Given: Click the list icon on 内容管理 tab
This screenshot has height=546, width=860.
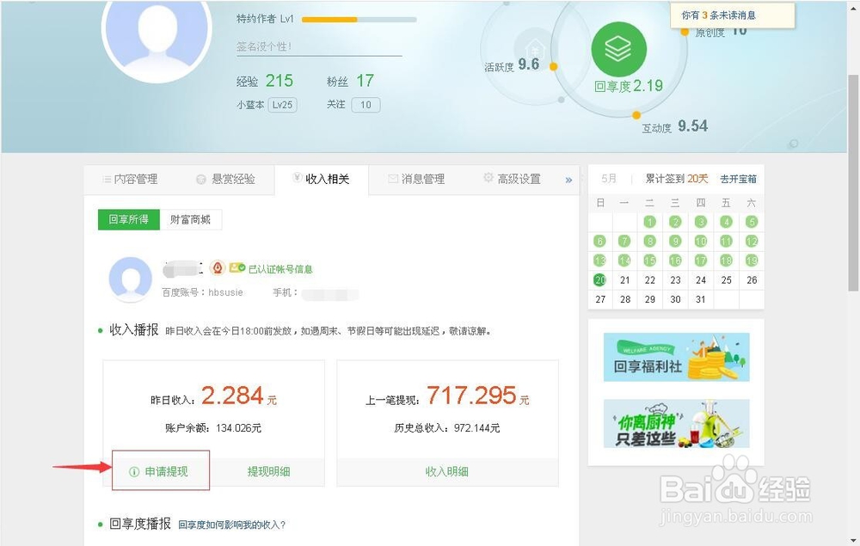Looking at the screenshot, I should point(105,179).
